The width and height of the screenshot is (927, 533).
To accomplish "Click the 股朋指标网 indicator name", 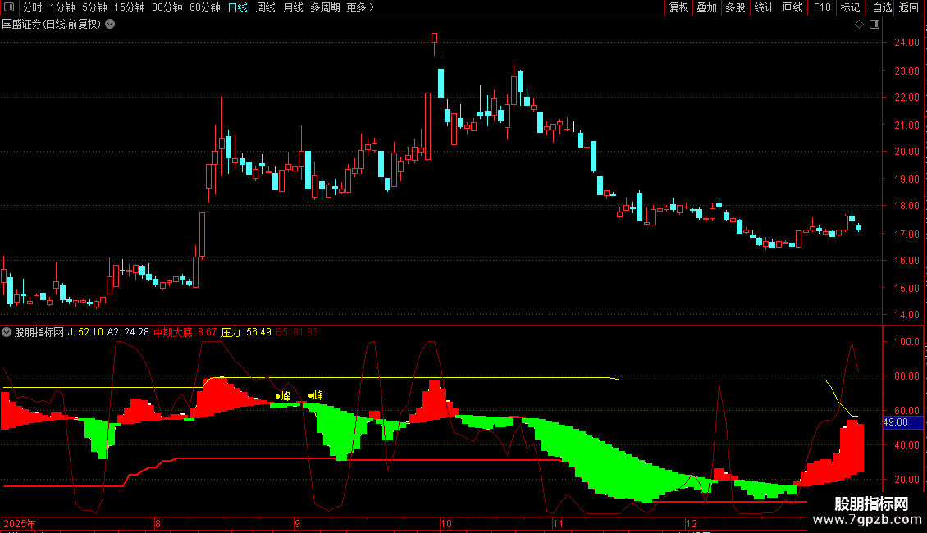I will [x=39, y=333].
